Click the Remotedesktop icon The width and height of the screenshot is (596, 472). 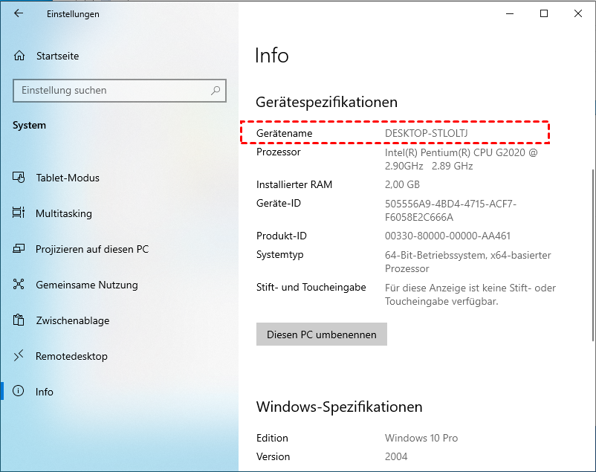tap(19, 356)
